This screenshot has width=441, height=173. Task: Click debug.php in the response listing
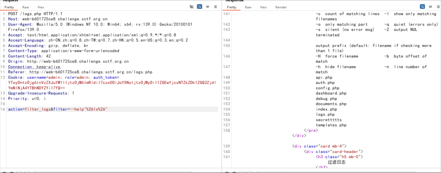pos(327,99)
